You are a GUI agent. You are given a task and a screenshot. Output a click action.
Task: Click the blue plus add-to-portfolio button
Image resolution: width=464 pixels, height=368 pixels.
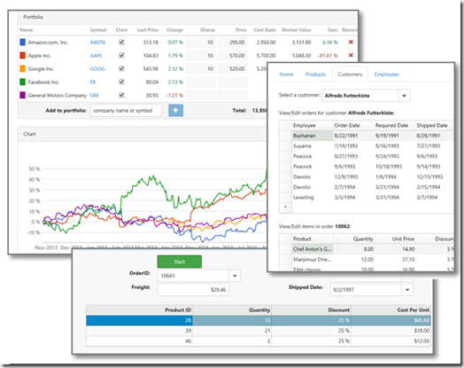click(x=176, y=111)
